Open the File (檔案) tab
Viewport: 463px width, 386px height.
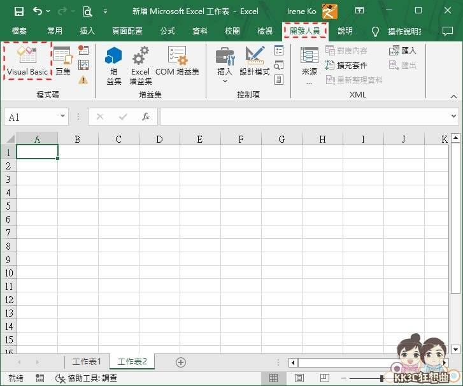19,31
